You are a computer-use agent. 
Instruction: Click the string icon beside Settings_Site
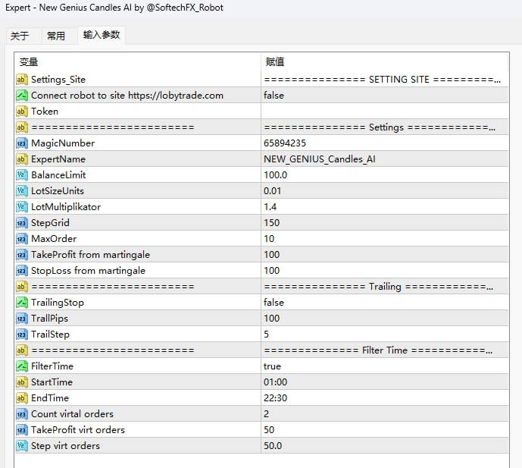pos(21,80)
